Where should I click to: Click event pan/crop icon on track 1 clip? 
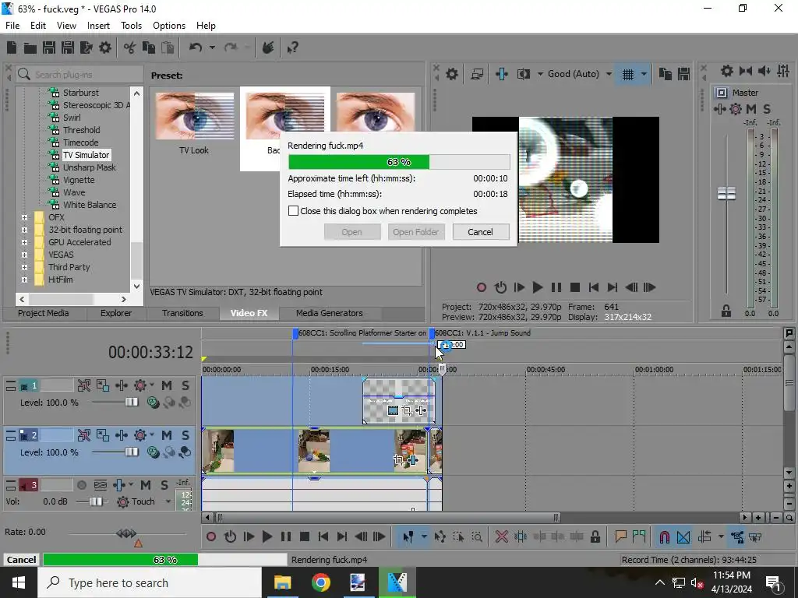pyautogui.click(x=407, y=410)
